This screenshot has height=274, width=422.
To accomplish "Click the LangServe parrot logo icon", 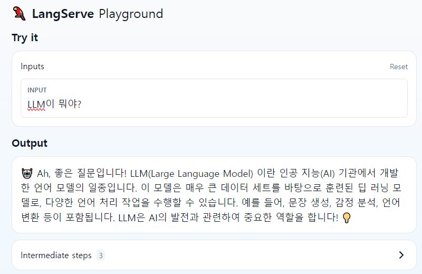I will coord(19,14).
